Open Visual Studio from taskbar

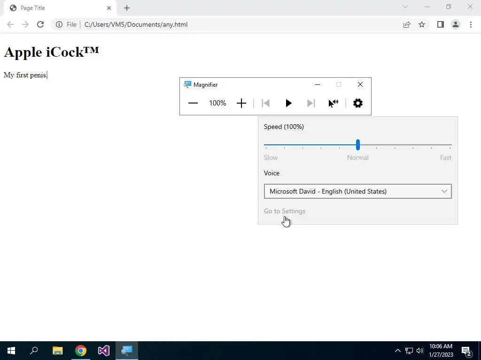(x=104, y=351)
